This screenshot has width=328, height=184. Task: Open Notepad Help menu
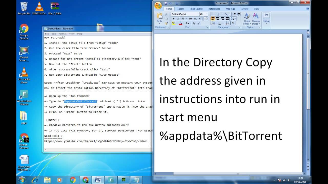click(80, 34)
